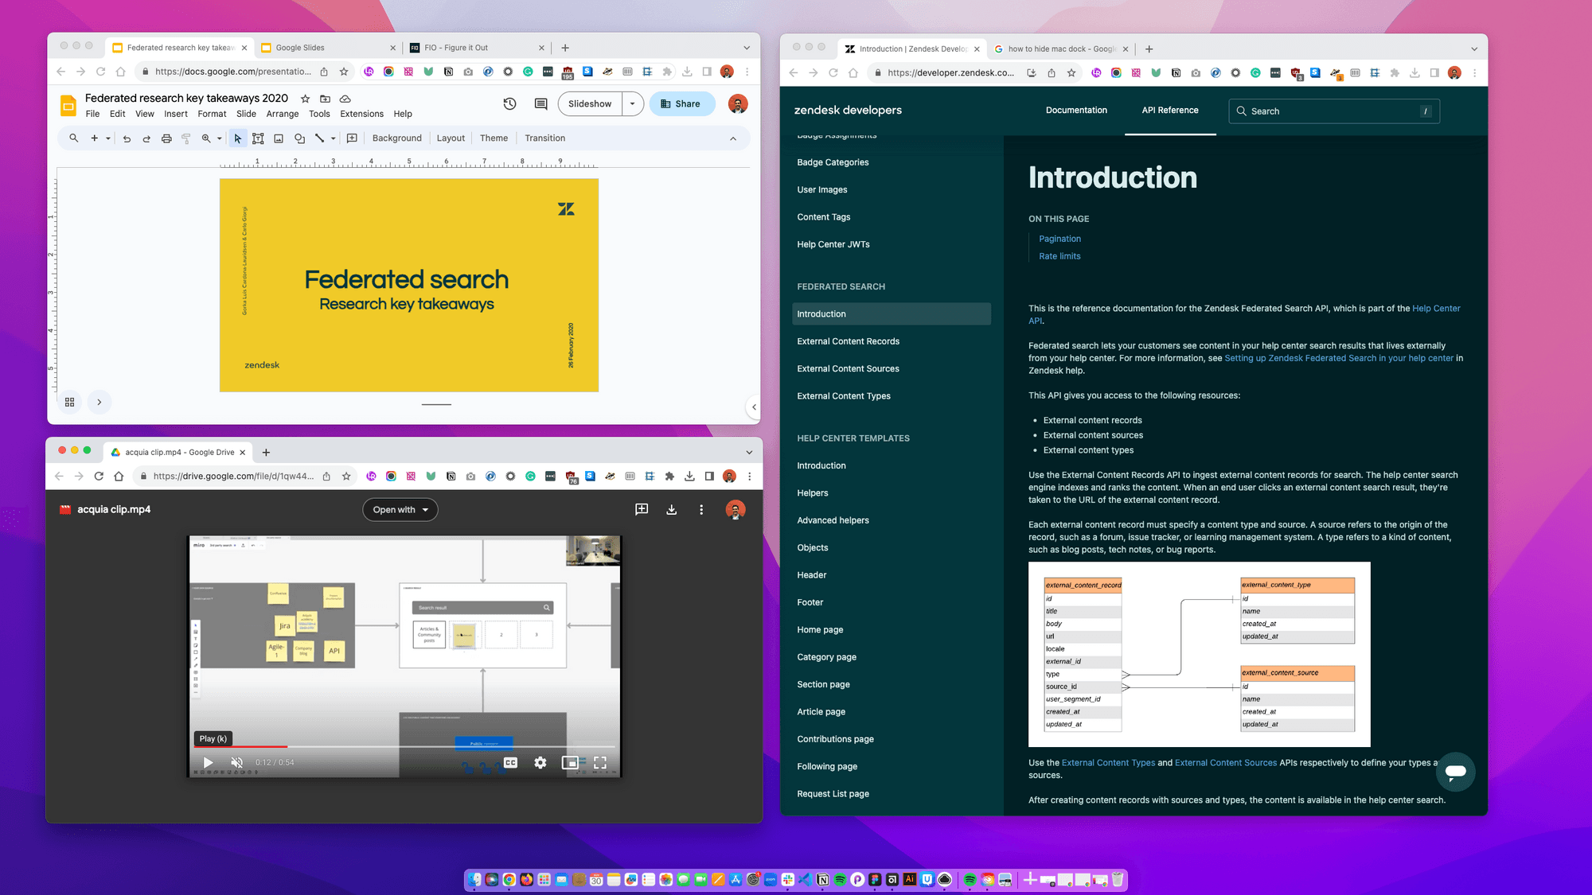Switch to the Documentation tab
This screenshot has width=1592, height=895.
[x=1076, y=110]
